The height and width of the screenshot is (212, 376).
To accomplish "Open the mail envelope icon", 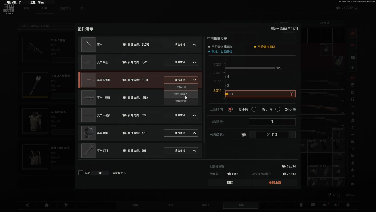I will [325, 205].
